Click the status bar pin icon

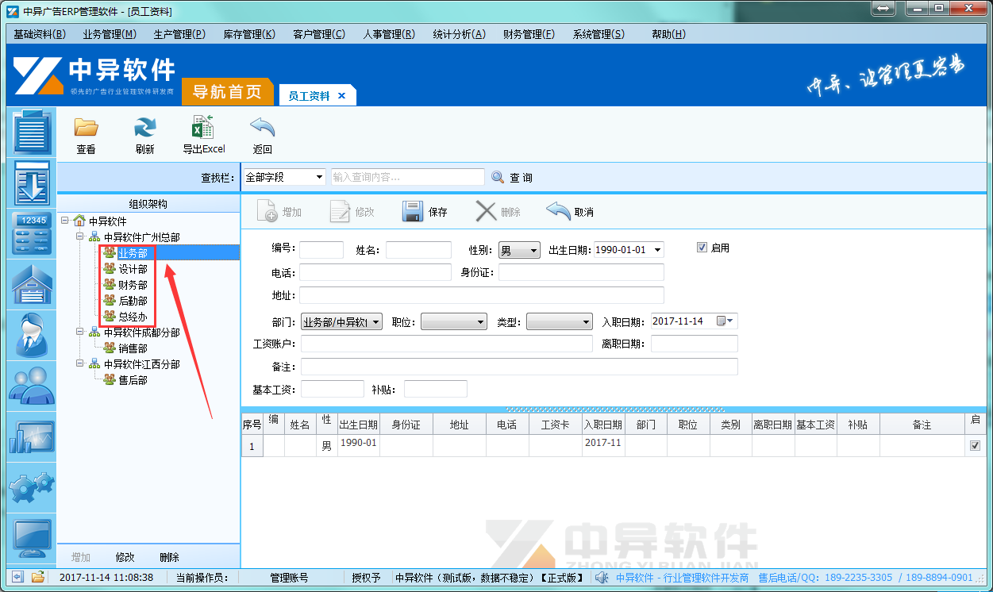(17, 577)
